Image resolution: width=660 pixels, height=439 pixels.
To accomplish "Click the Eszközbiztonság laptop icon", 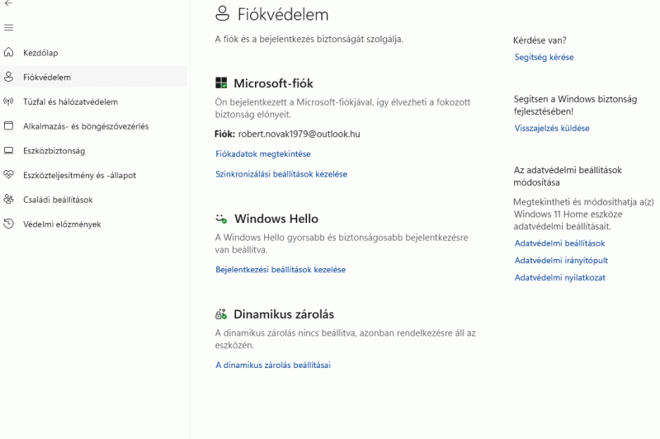I will [x=9, y=151].
